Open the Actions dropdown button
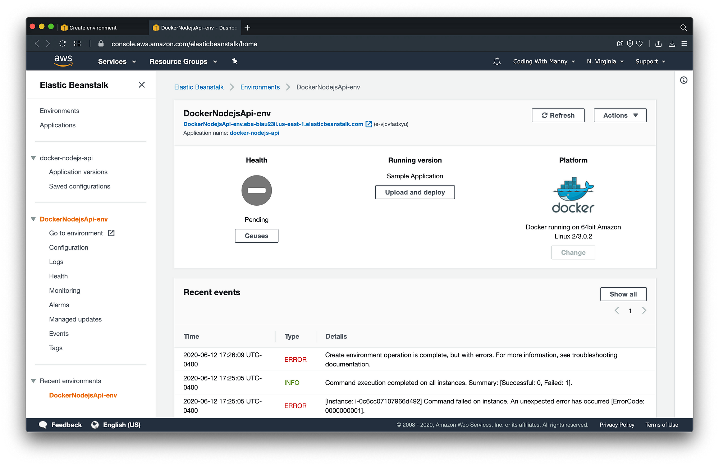This screenshot has width=719, height=466. (620, 115)
